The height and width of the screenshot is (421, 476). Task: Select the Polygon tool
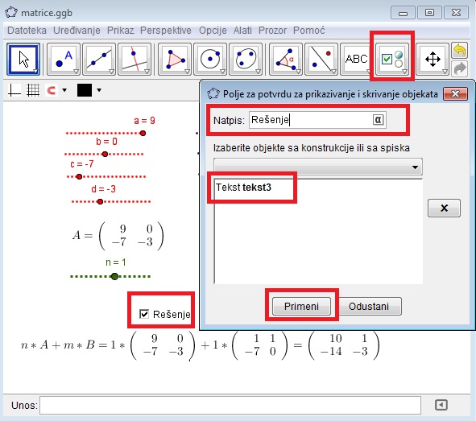175,59
